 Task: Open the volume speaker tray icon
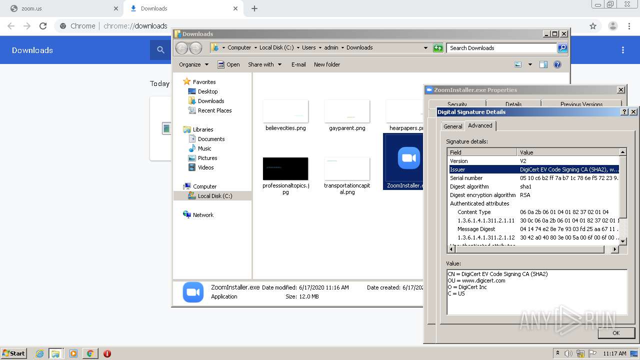[x=568, y=353]
